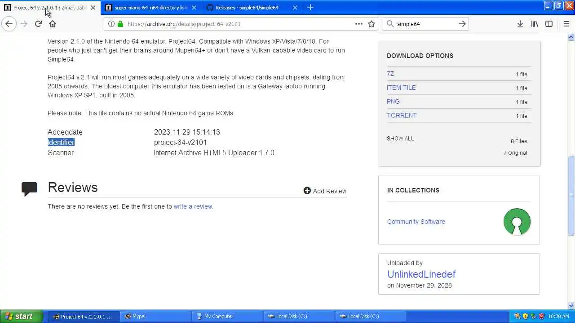This screenshot has width=575, height=323.
Task: Click Add Review button
Action: tap(325, 191)
